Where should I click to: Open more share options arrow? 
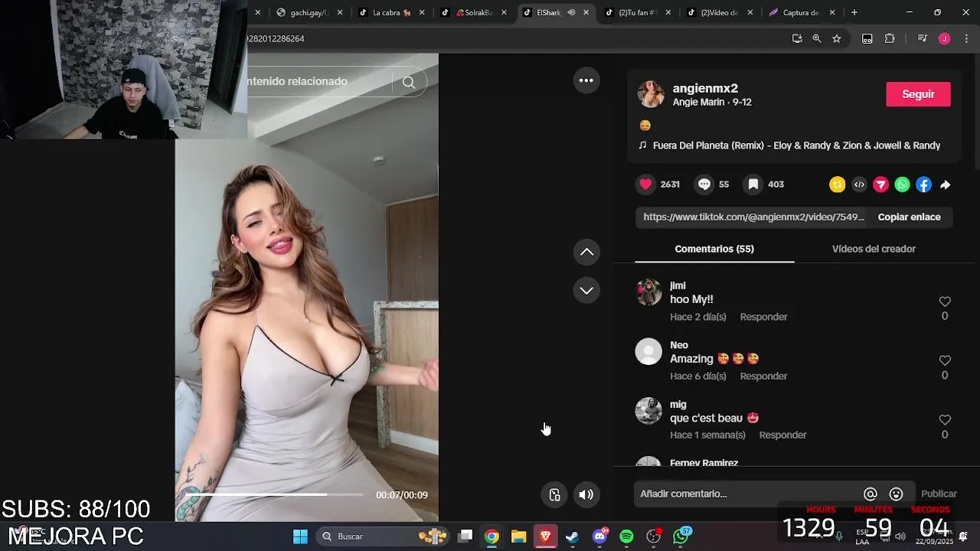pyautogui.click(x=946, y=184)
